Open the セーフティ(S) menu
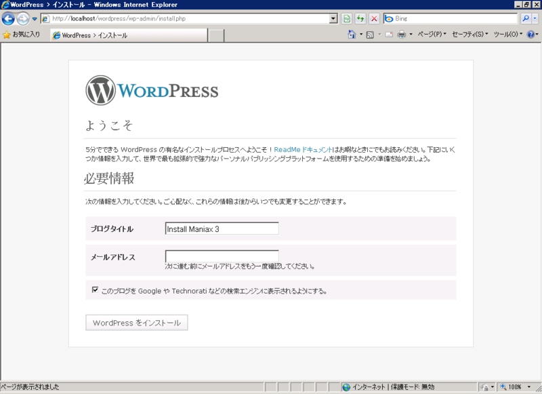Image resolution: width=542 pixels, height=394 pixels. point(470,34)
